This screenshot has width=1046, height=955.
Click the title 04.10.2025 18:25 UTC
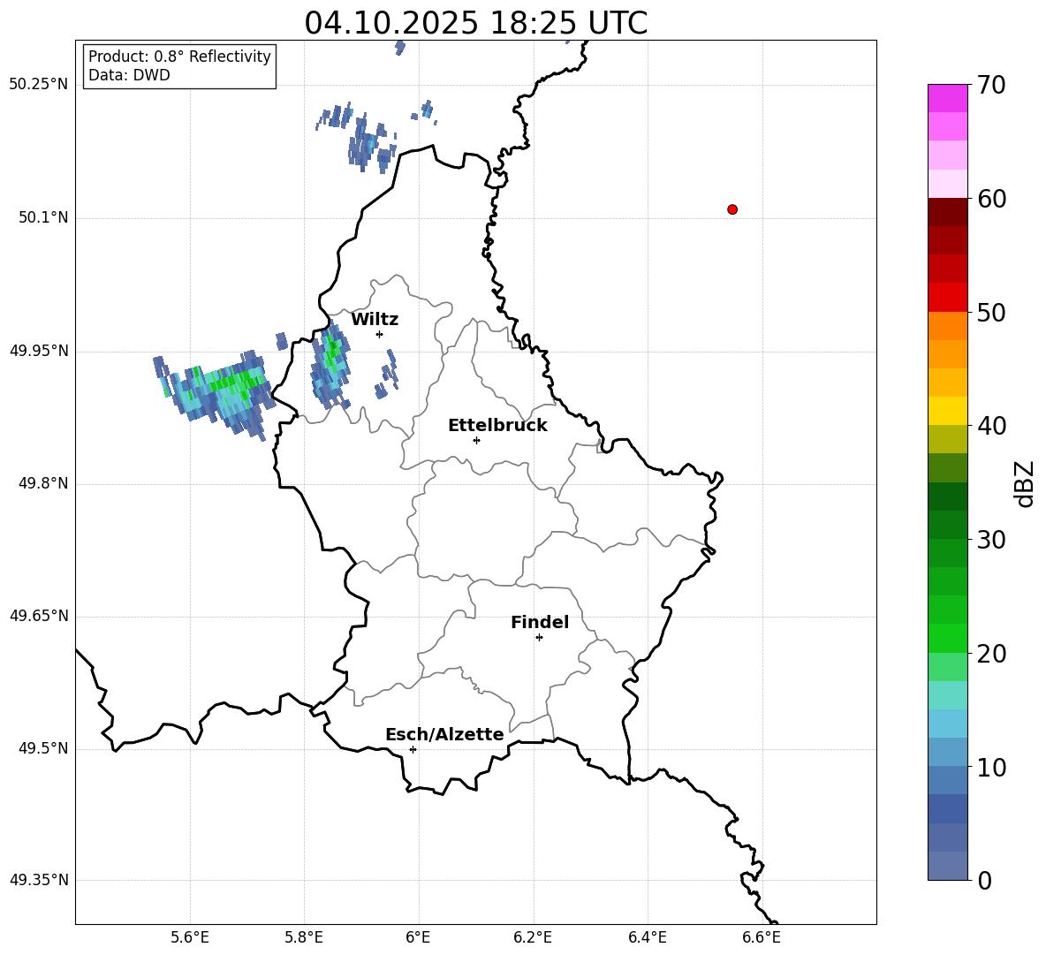(476, 23)
